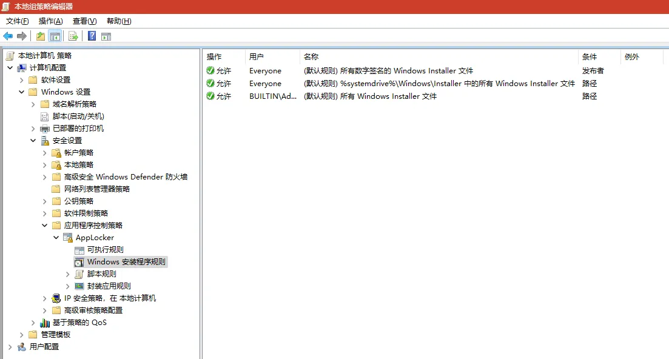669x359 pixels.
Task: Open the Help toolbar icon
Action: [x=92, y=36]
